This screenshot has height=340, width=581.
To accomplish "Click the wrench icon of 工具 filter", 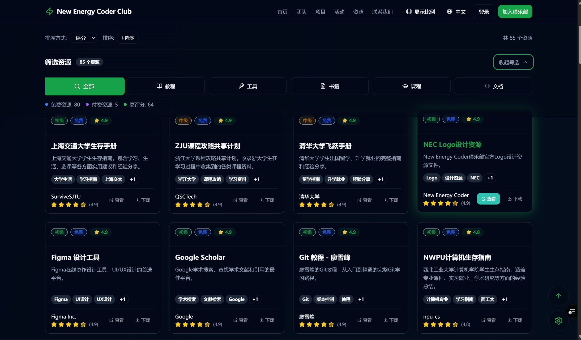I will [241, 86].
